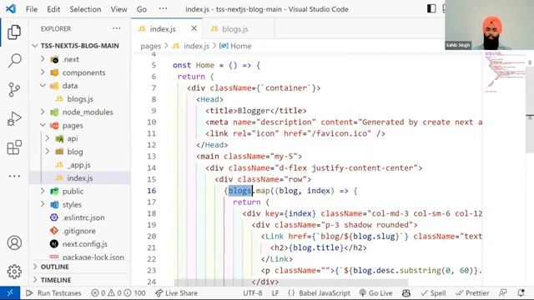Open the File menu
534x300 pixels.
pos(32,9)
